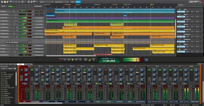Uncheck the Cymbals track in Show Tracks
The width and height of the screenshot is (204, 106).
(1, 86)
